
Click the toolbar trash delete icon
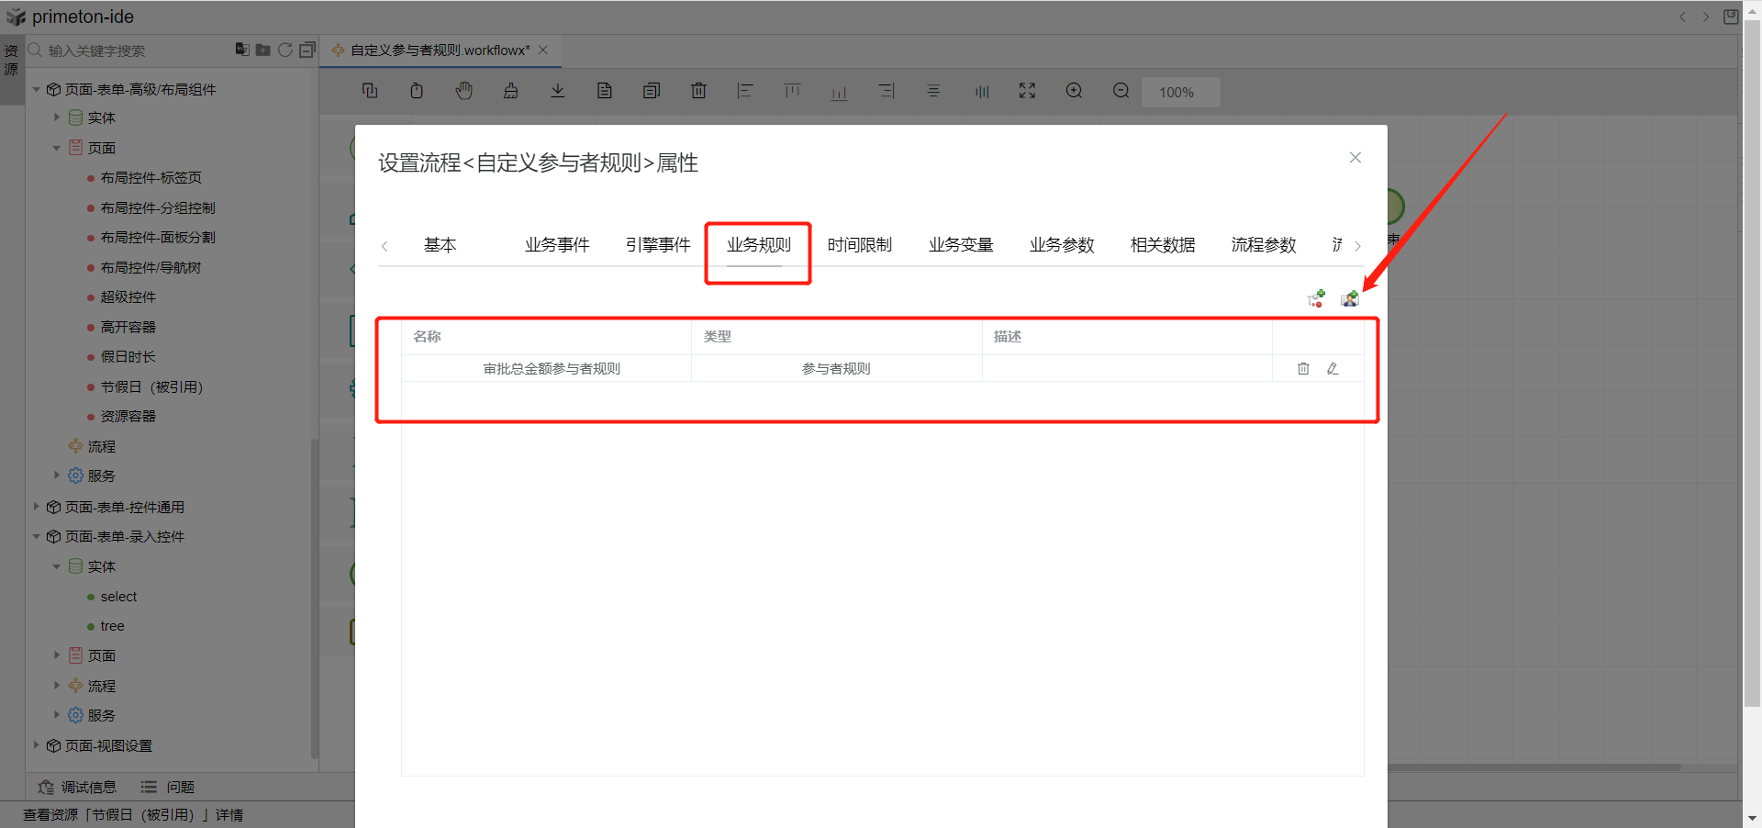coord(698,91)
